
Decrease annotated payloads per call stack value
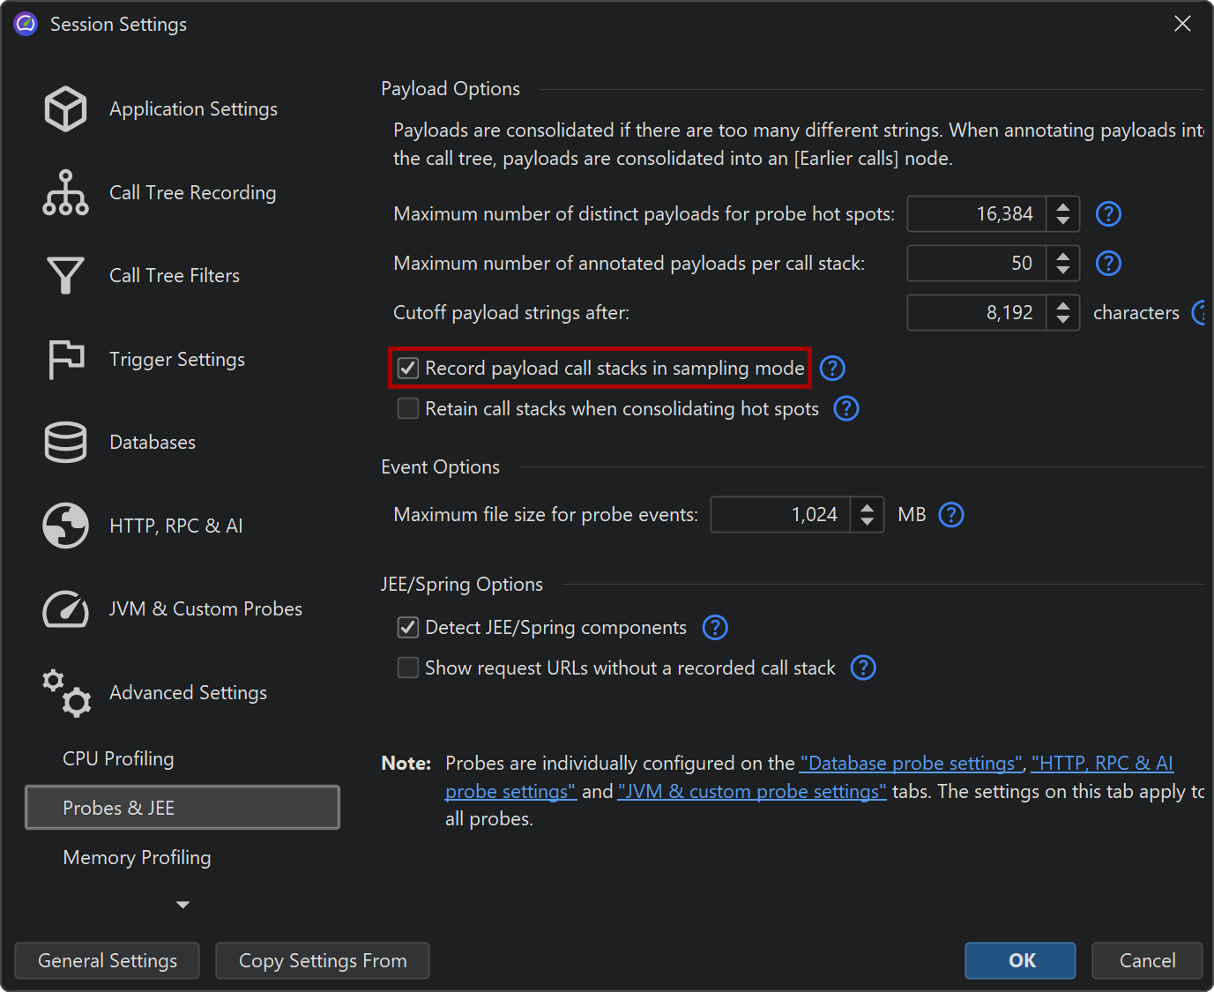tap(1063, 270)
